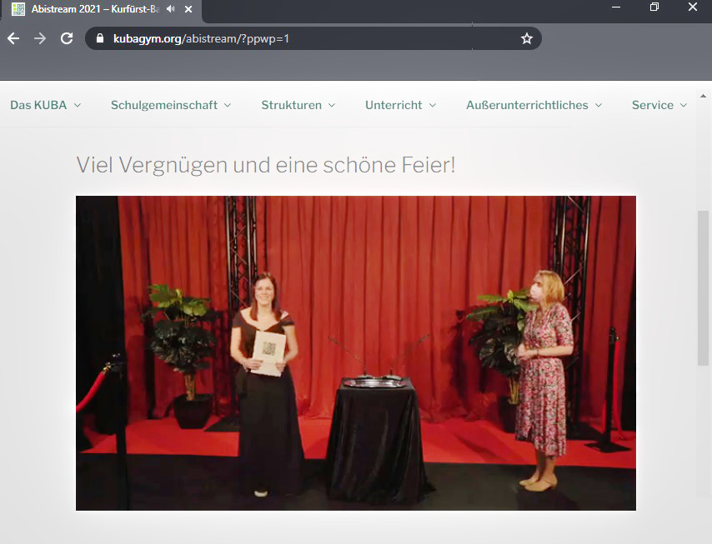The height and width of the screenshot is (544, 712).
Task: Reload the current page
Action: pyautogui.click(x=67, y=38)
